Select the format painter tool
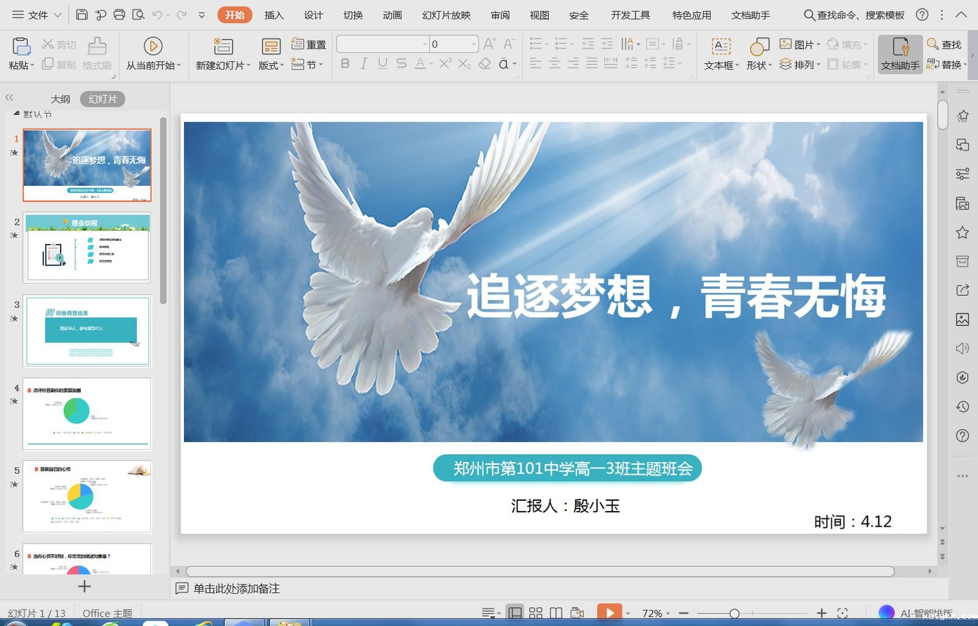Screen dimensions: 978x626 (97, 54)
